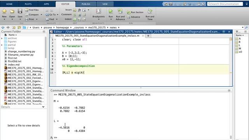The image size is (249, 140).
Task: Click the Open folder icon
Action: [x=12, y=11]
